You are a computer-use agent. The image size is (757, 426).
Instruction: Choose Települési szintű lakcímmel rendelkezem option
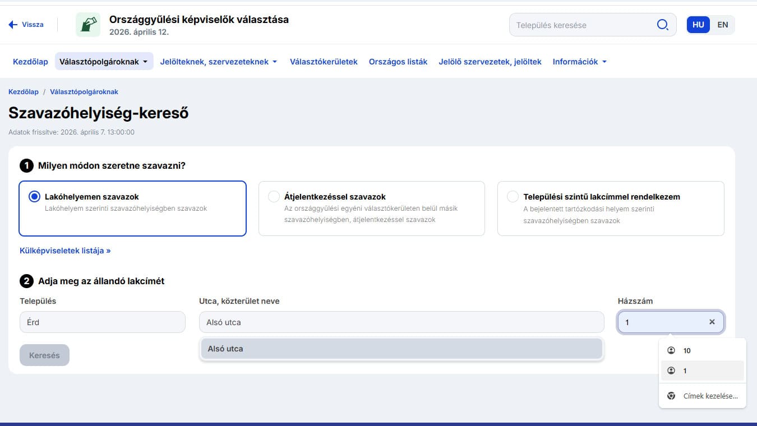513,197
